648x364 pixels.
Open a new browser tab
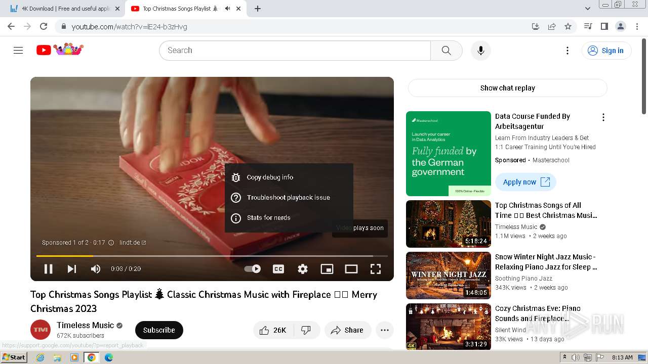[x=258, y=9]
